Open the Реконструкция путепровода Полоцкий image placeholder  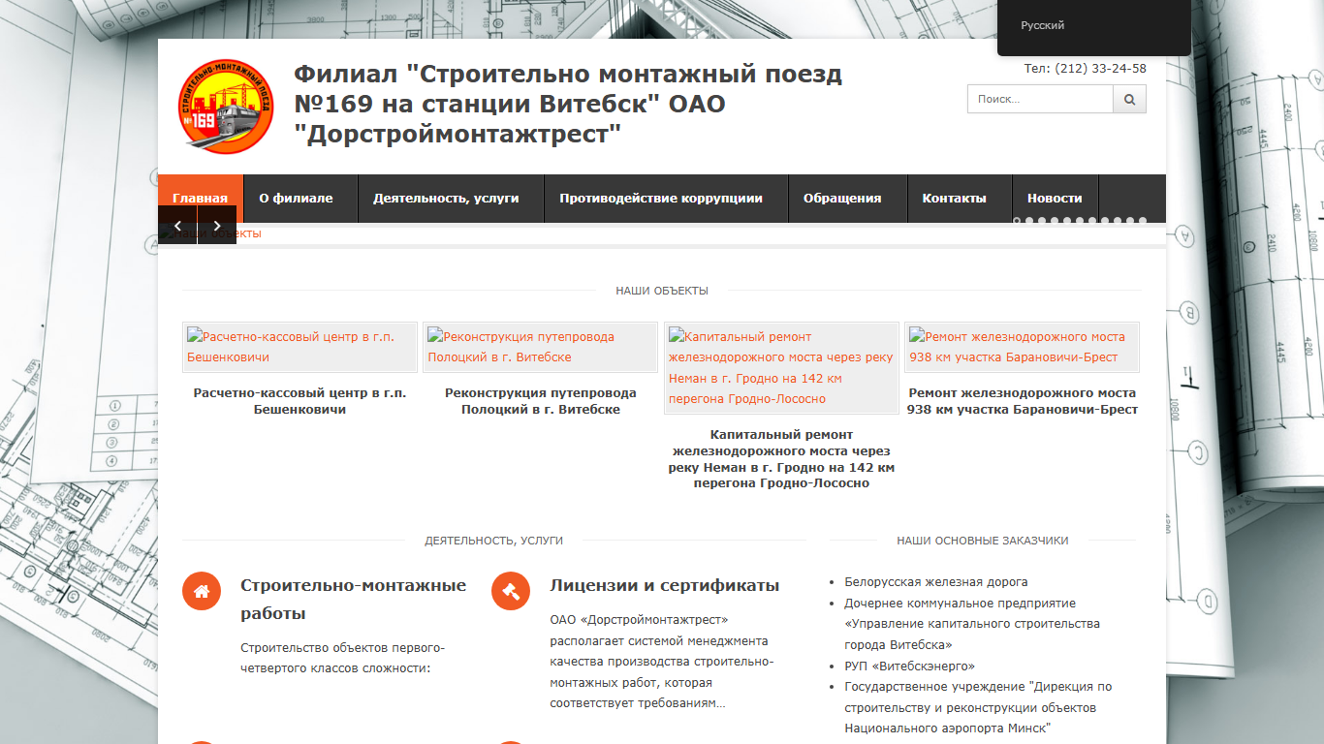541,347
